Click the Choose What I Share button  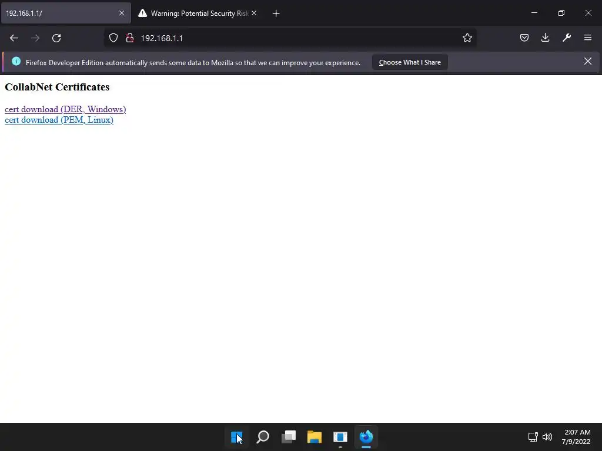pos(410,62)
